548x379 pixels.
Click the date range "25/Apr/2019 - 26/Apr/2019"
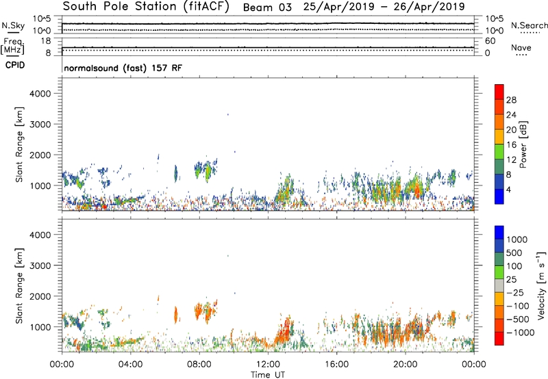[384, 7]
